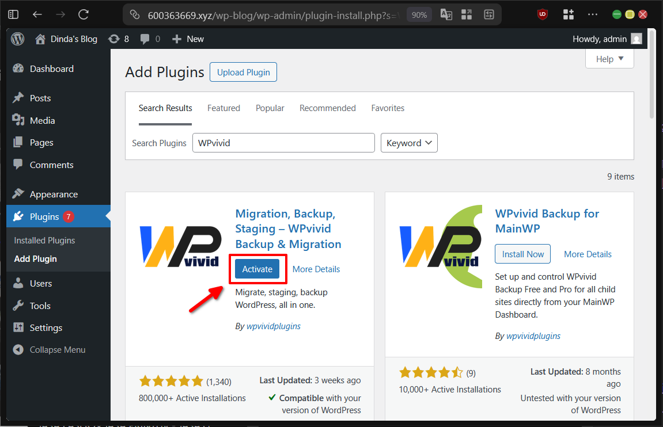Click the uBlock Origin extension icon
This screenshot has height=427, width=663.
[x=541, y=14]
